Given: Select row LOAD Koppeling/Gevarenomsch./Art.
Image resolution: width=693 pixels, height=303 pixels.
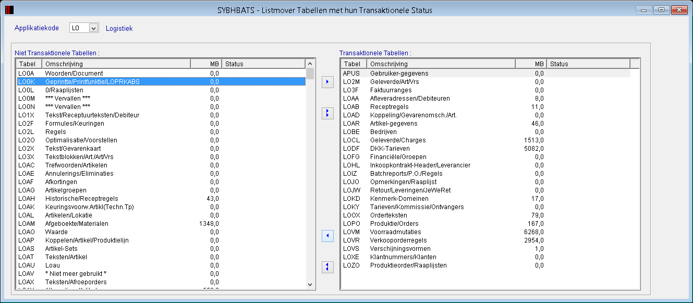Looking at the screenshot, I should coord(485,115).
